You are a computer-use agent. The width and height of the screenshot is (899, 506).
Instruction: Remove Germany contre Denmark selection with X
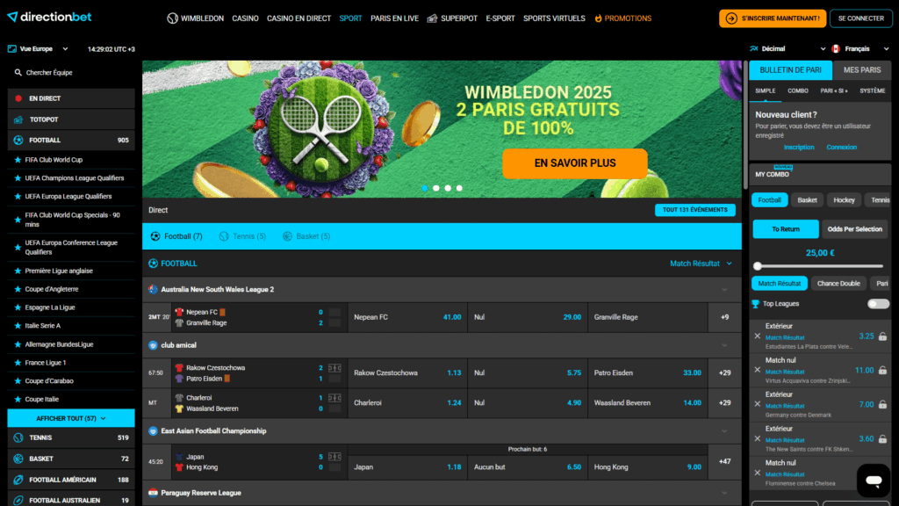pos(758,404)
